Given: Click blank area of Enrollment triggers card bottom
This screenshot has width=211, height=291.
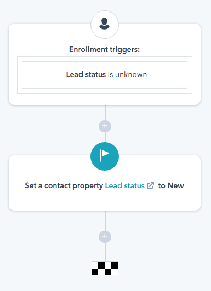Looking at the screenshot, I should coord(105,100).
